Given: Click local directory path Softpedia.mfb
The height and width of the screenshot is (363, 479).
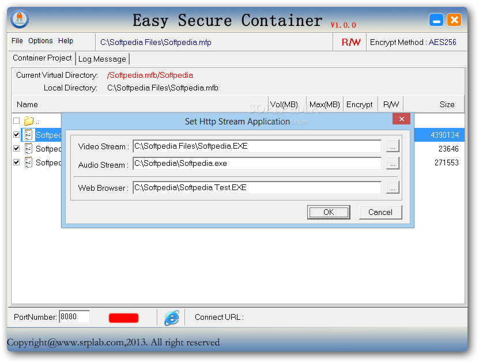Looking at the screenshot, I should [x=163, y=88].
